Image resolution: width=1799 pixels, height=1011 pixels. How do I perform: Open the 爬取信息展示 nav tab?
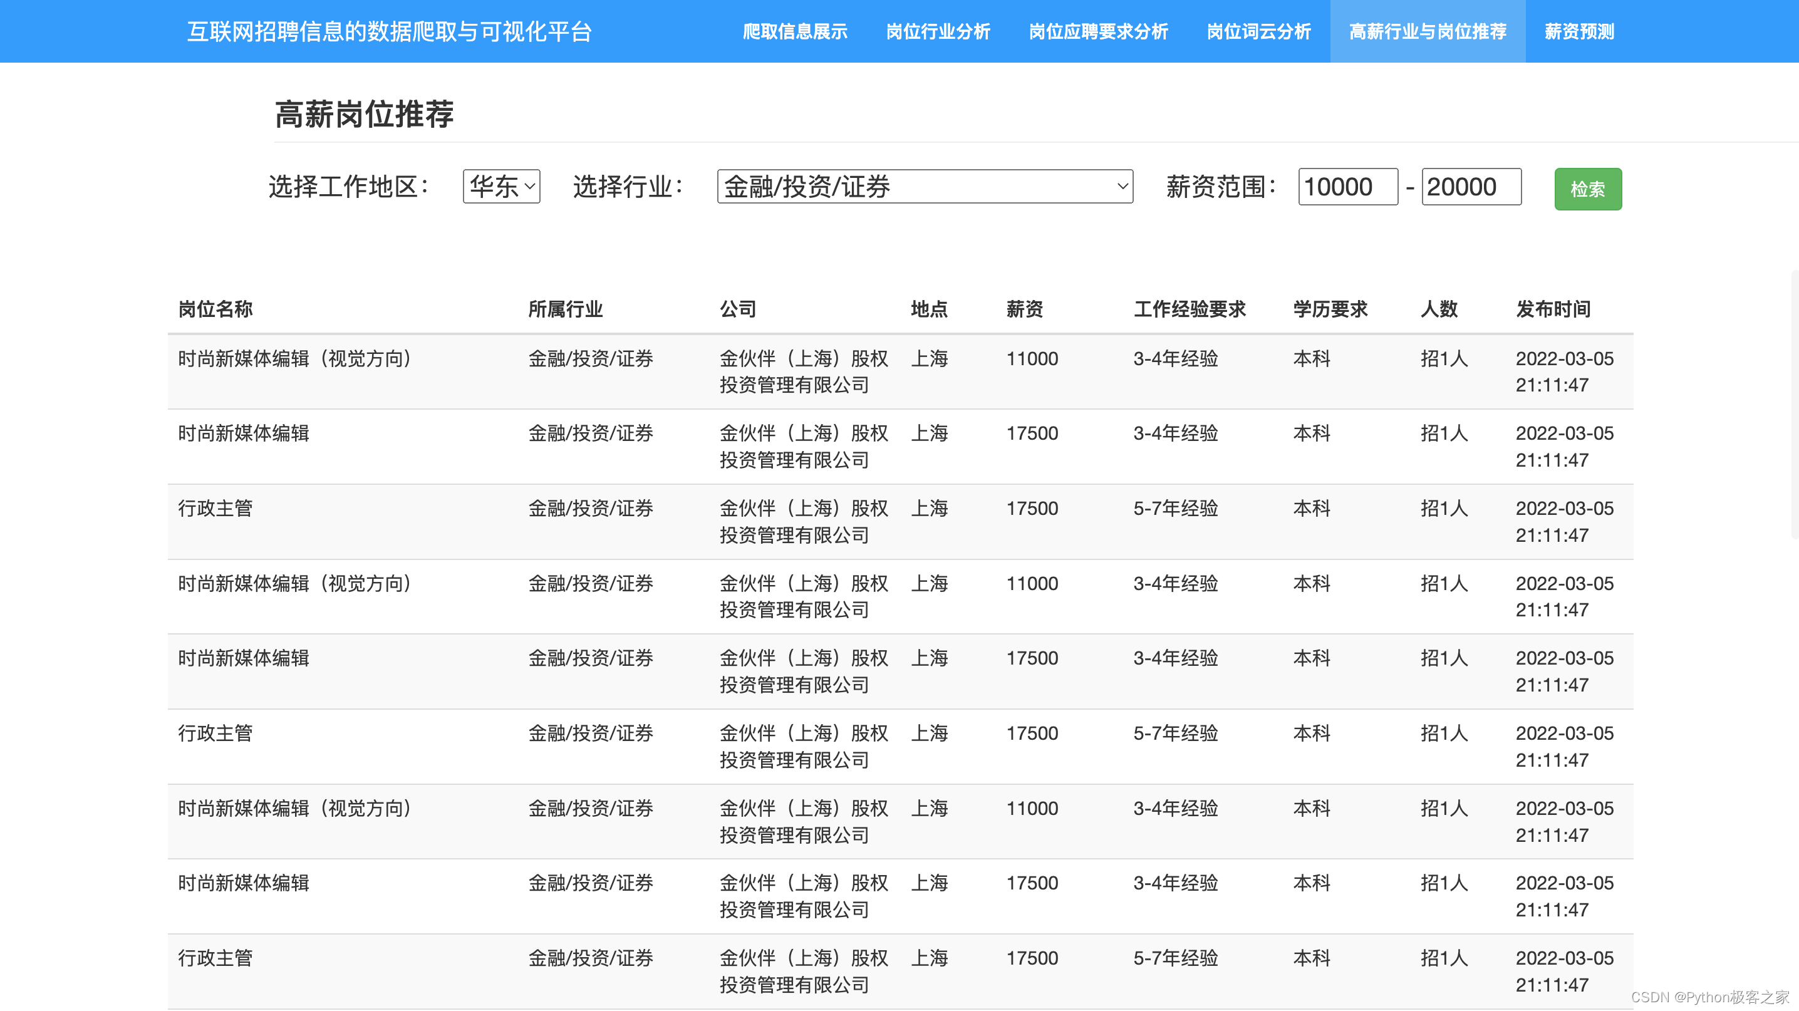click(795, 31)
